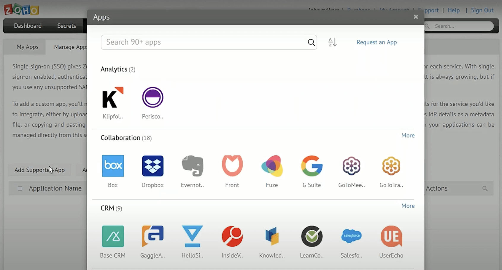Click the Dropbox app icon
Image resolution: width=502 pixels, height=270 pixels.
coord(152,166)
